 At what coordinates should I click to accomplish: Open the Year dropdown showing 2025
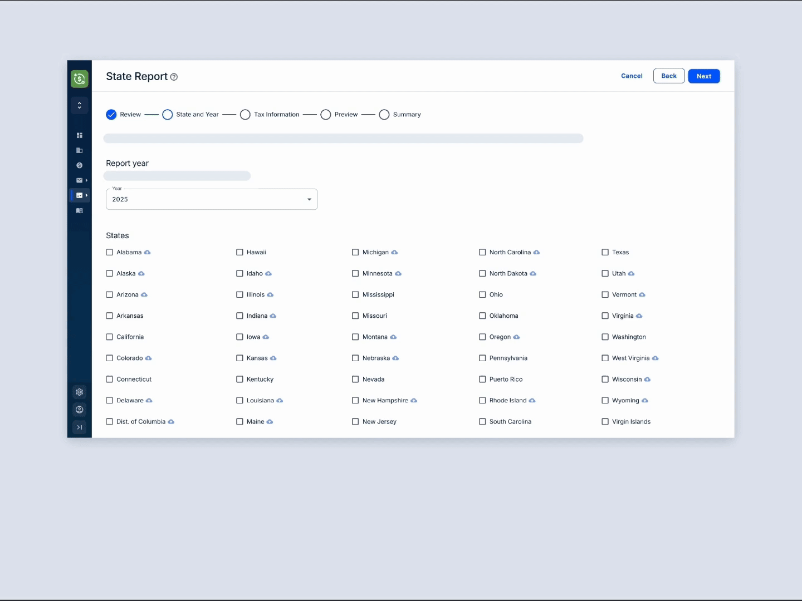tap(212, 199)
